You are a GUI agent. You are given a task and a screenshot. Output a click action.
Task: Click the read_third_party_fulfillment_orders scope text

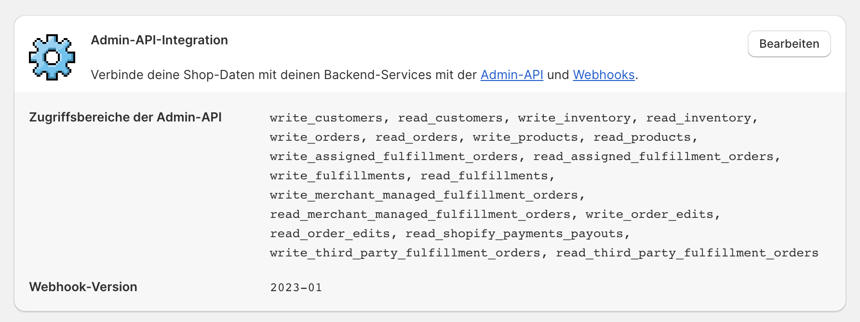click(687, 253)
